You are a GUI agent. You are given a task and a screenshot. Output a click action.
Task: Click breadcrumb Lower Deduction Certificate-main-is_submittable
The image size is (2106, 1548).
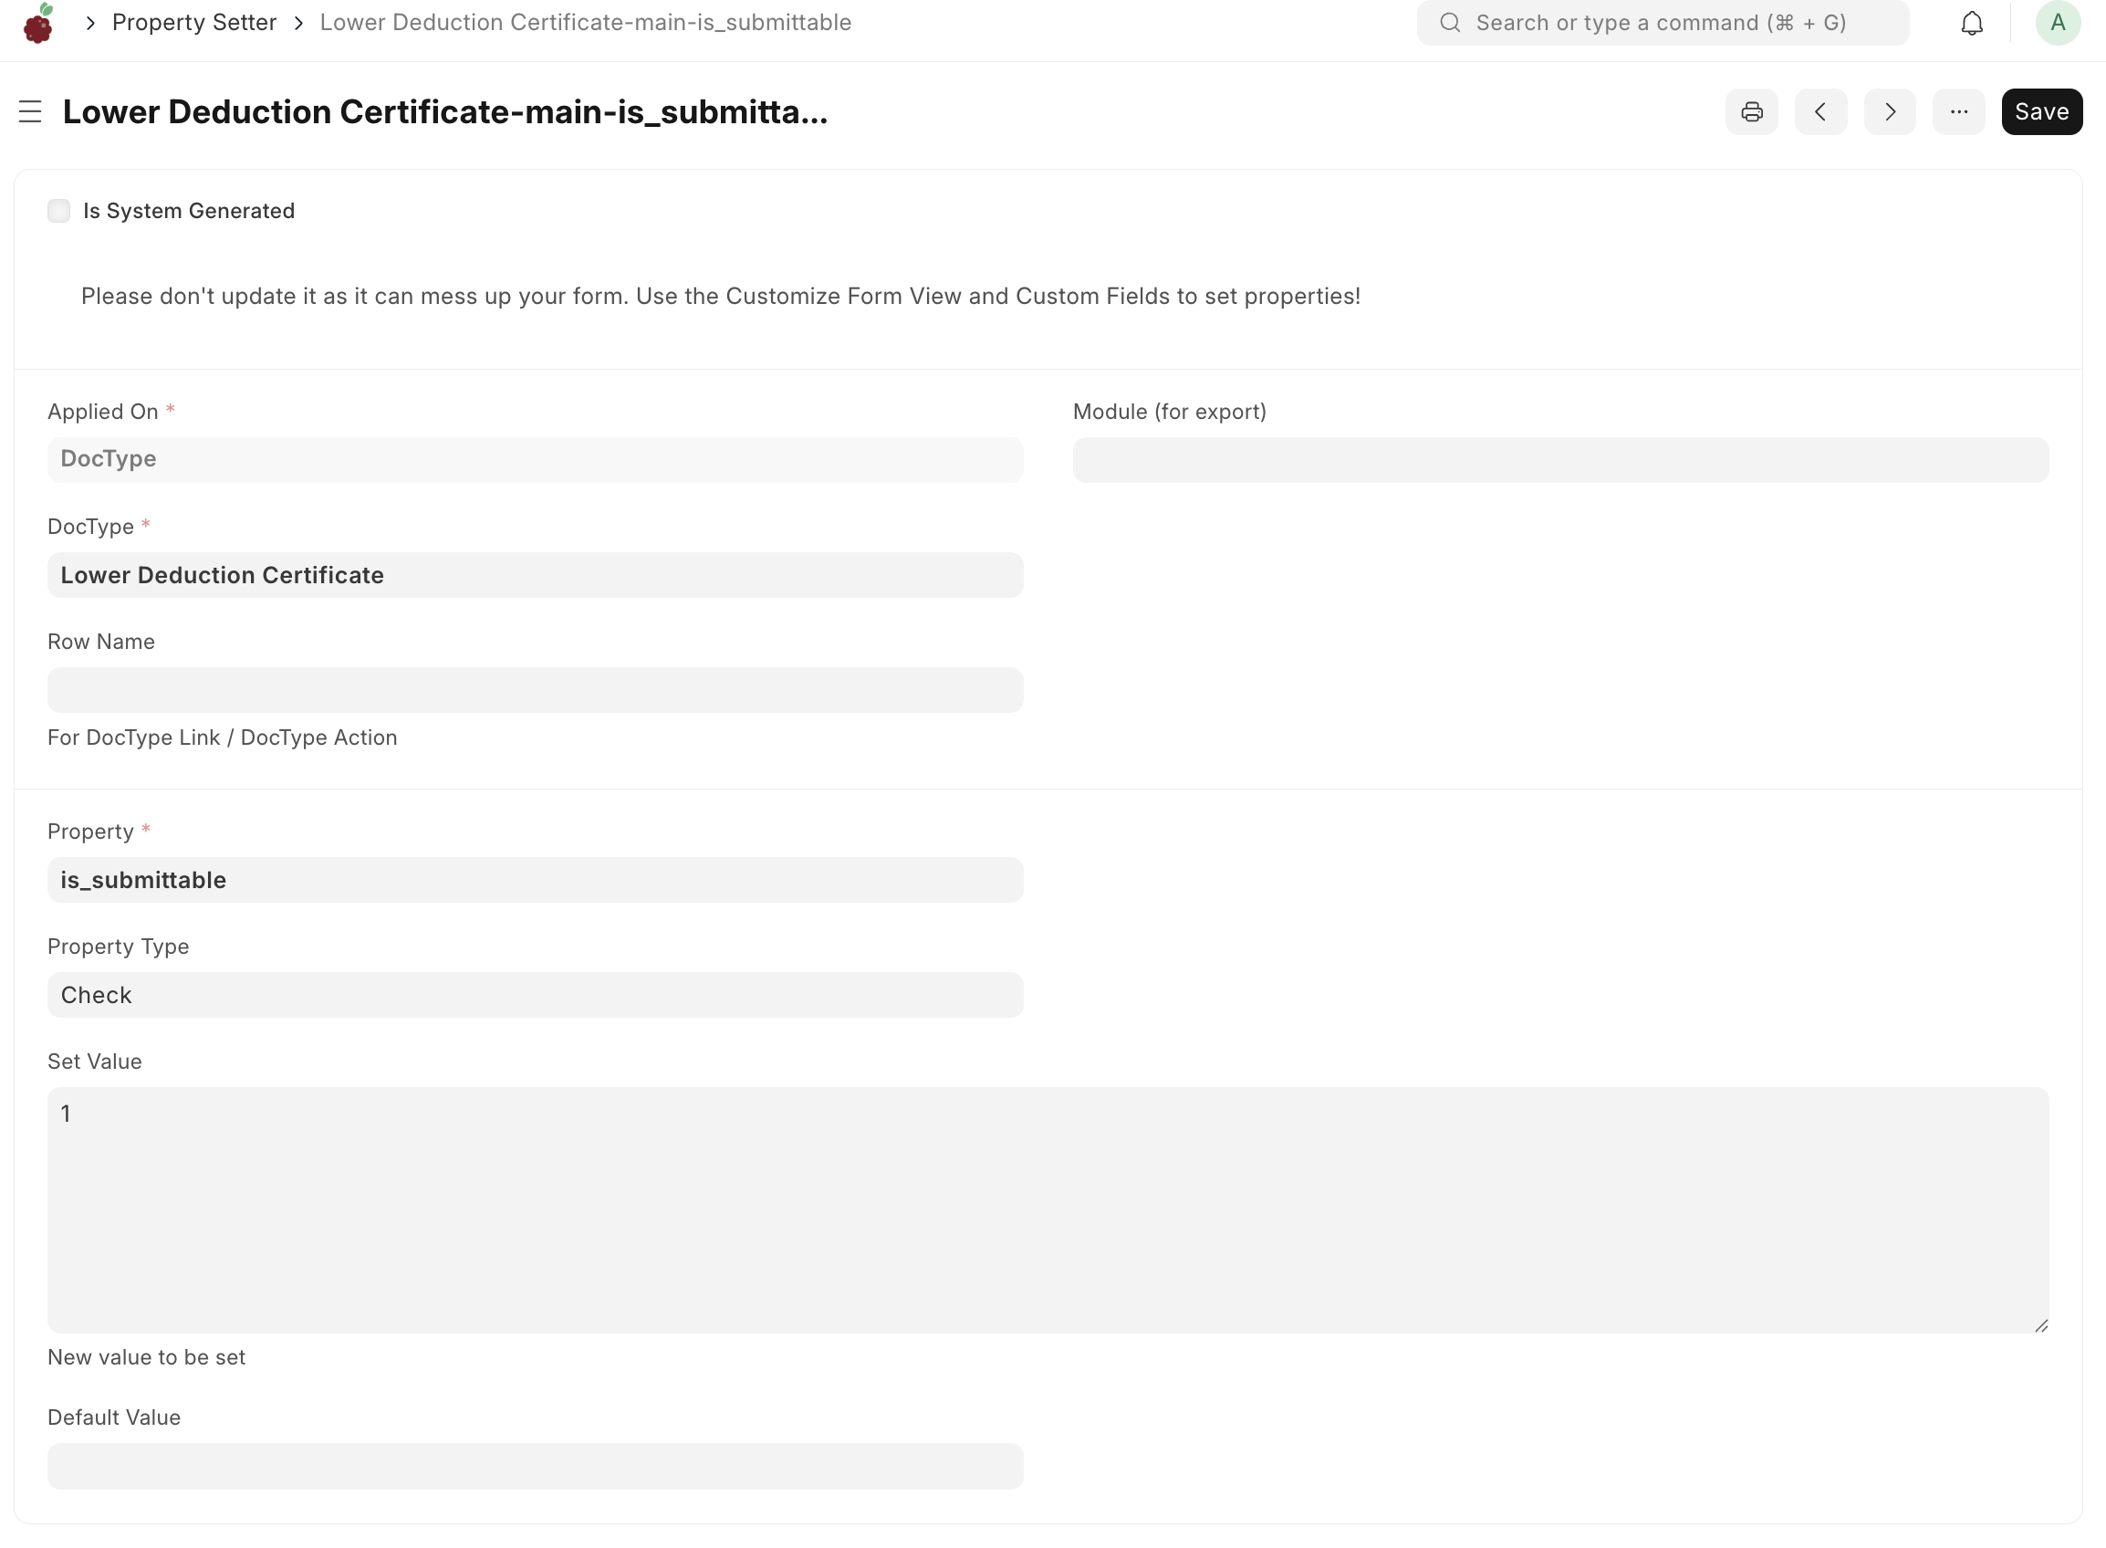click(586, 23)
